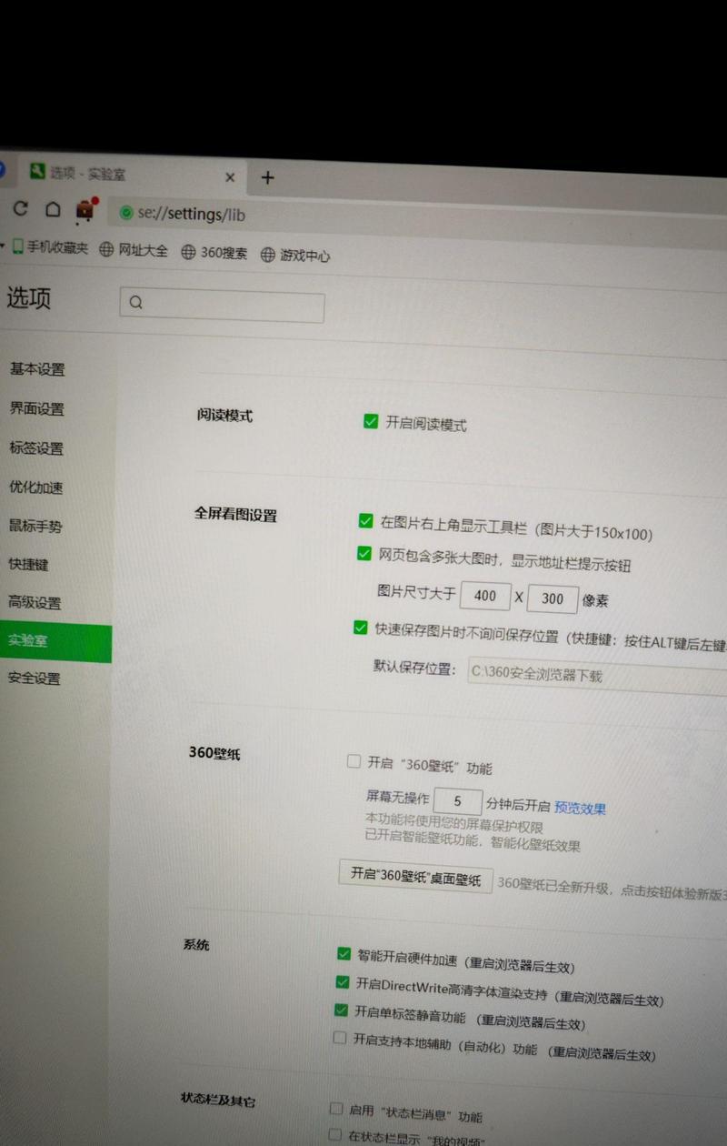Enable 开启支持本地辅助(自动化)功能 checkbox
Image resolution: width=727 pixels, height=1146 pixels.
coord(340,1037)
